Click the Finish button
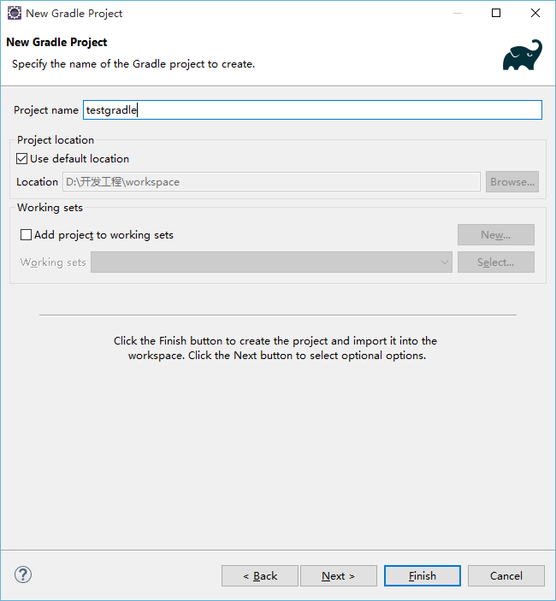This screenshot has height=601, width=556. tap(423, 575)
